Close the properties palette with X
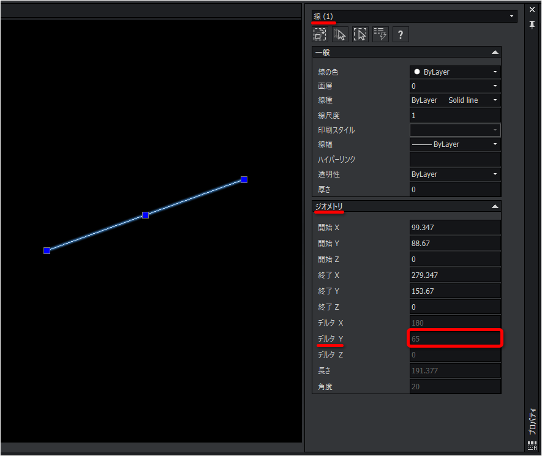The width and height of the screenshot is (542, 456). tap(532, 10)
